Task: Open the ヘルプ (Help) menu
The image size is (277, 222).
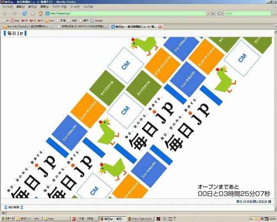Action: click(88, 7)
